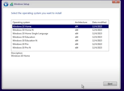
Task: Click the Architecture column header
Action: pos(82,22)
